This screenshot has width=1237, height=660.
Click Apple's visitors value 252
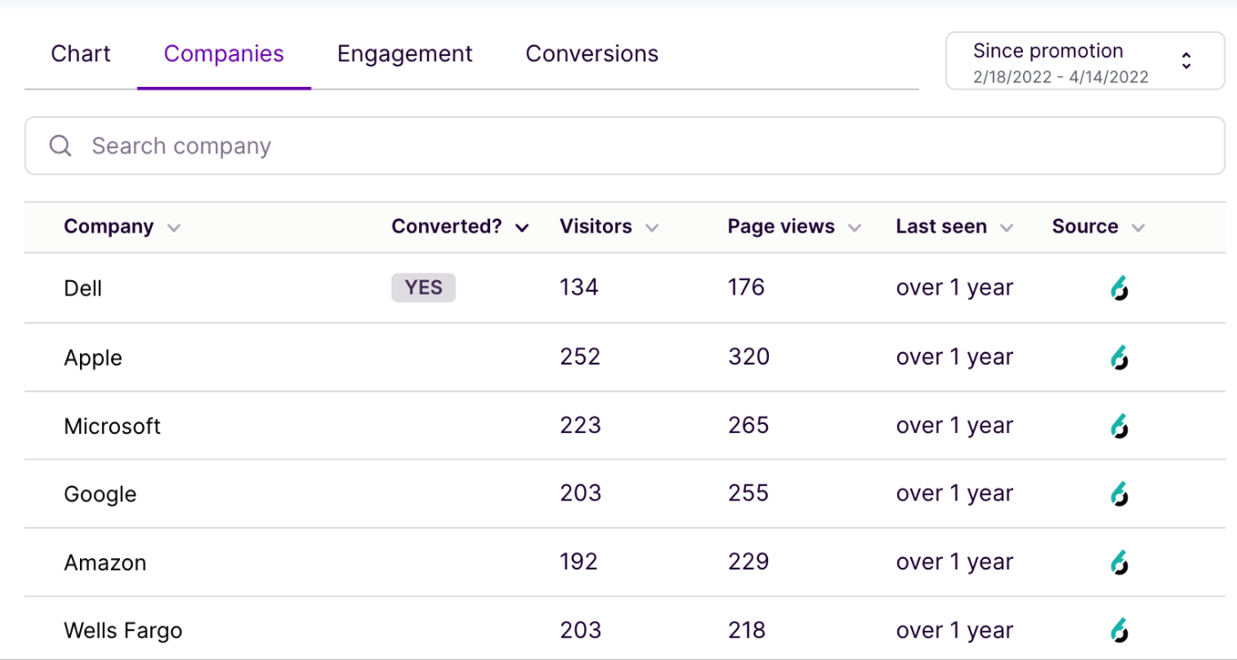pos(580,357)
